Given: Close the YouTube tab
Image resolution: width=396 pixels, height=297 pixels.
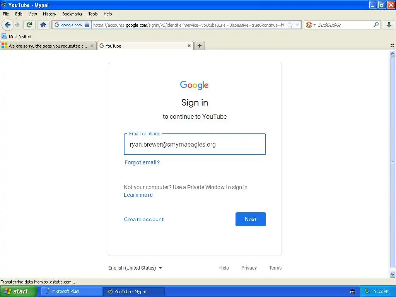Looking at the screenshot, I should pos(189,46).
